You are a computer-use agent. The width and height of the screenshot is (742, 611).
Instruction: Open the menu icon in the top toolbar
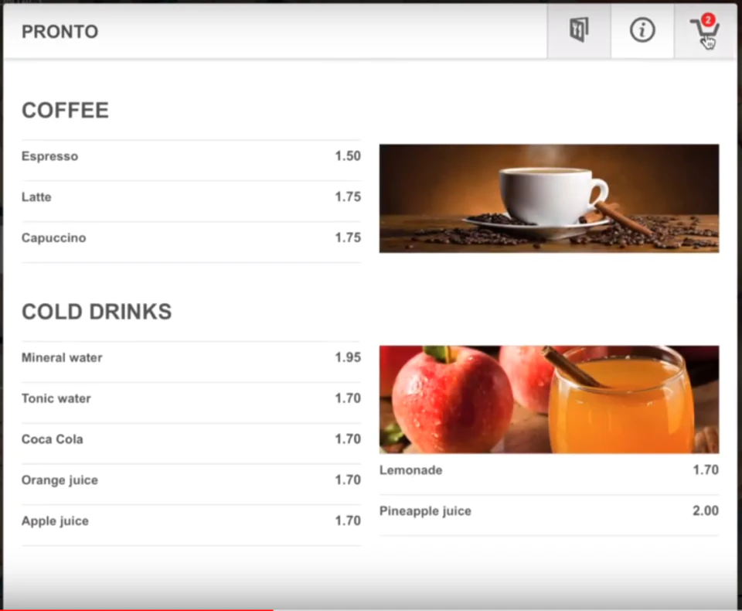(x=578, y=31)
